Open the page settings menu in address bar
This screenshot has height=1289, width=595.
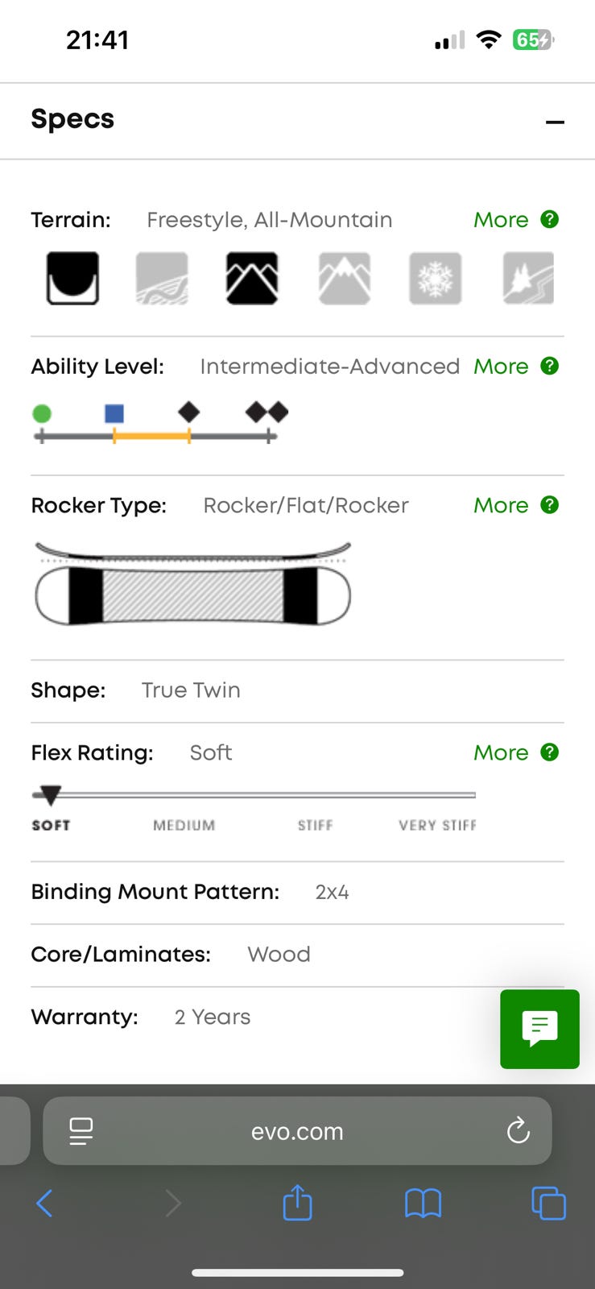(81, 1131)
